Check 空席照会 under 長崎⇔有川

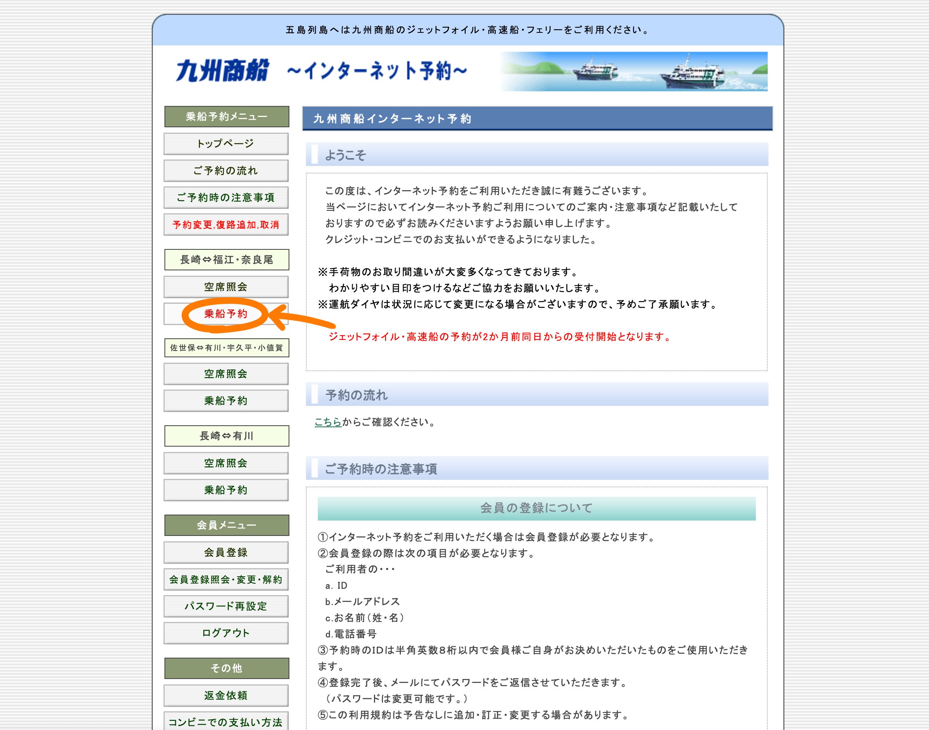click(x=226, y=463)
